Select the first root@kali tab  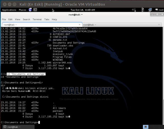pyautogui.click(x=42, y=25)
